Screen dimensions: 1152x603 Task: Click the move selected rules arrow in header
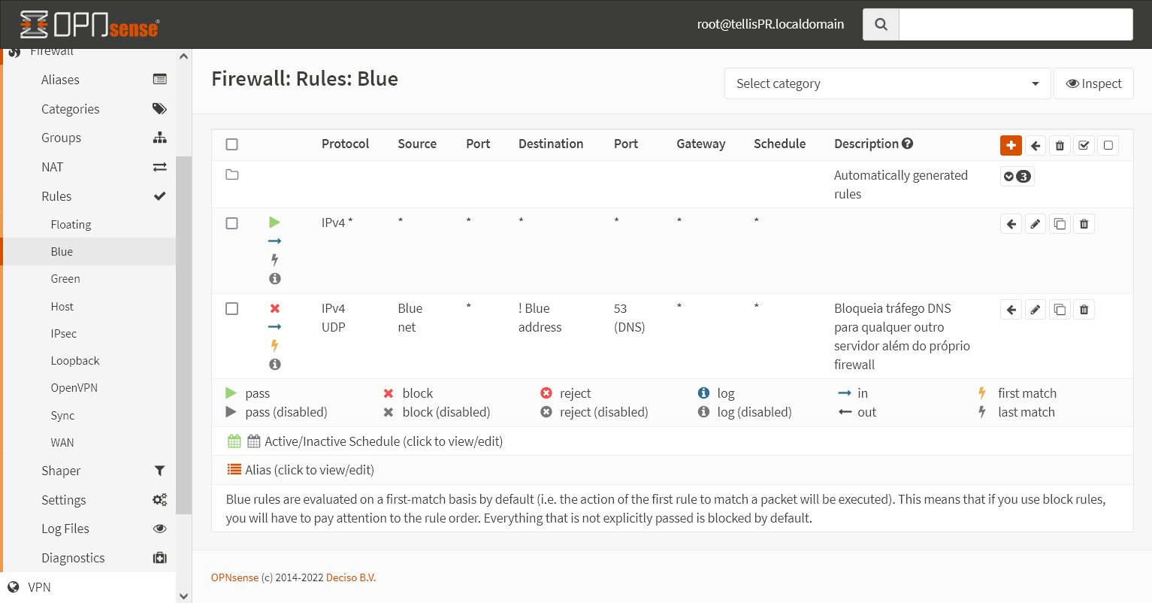[1035, 145]
